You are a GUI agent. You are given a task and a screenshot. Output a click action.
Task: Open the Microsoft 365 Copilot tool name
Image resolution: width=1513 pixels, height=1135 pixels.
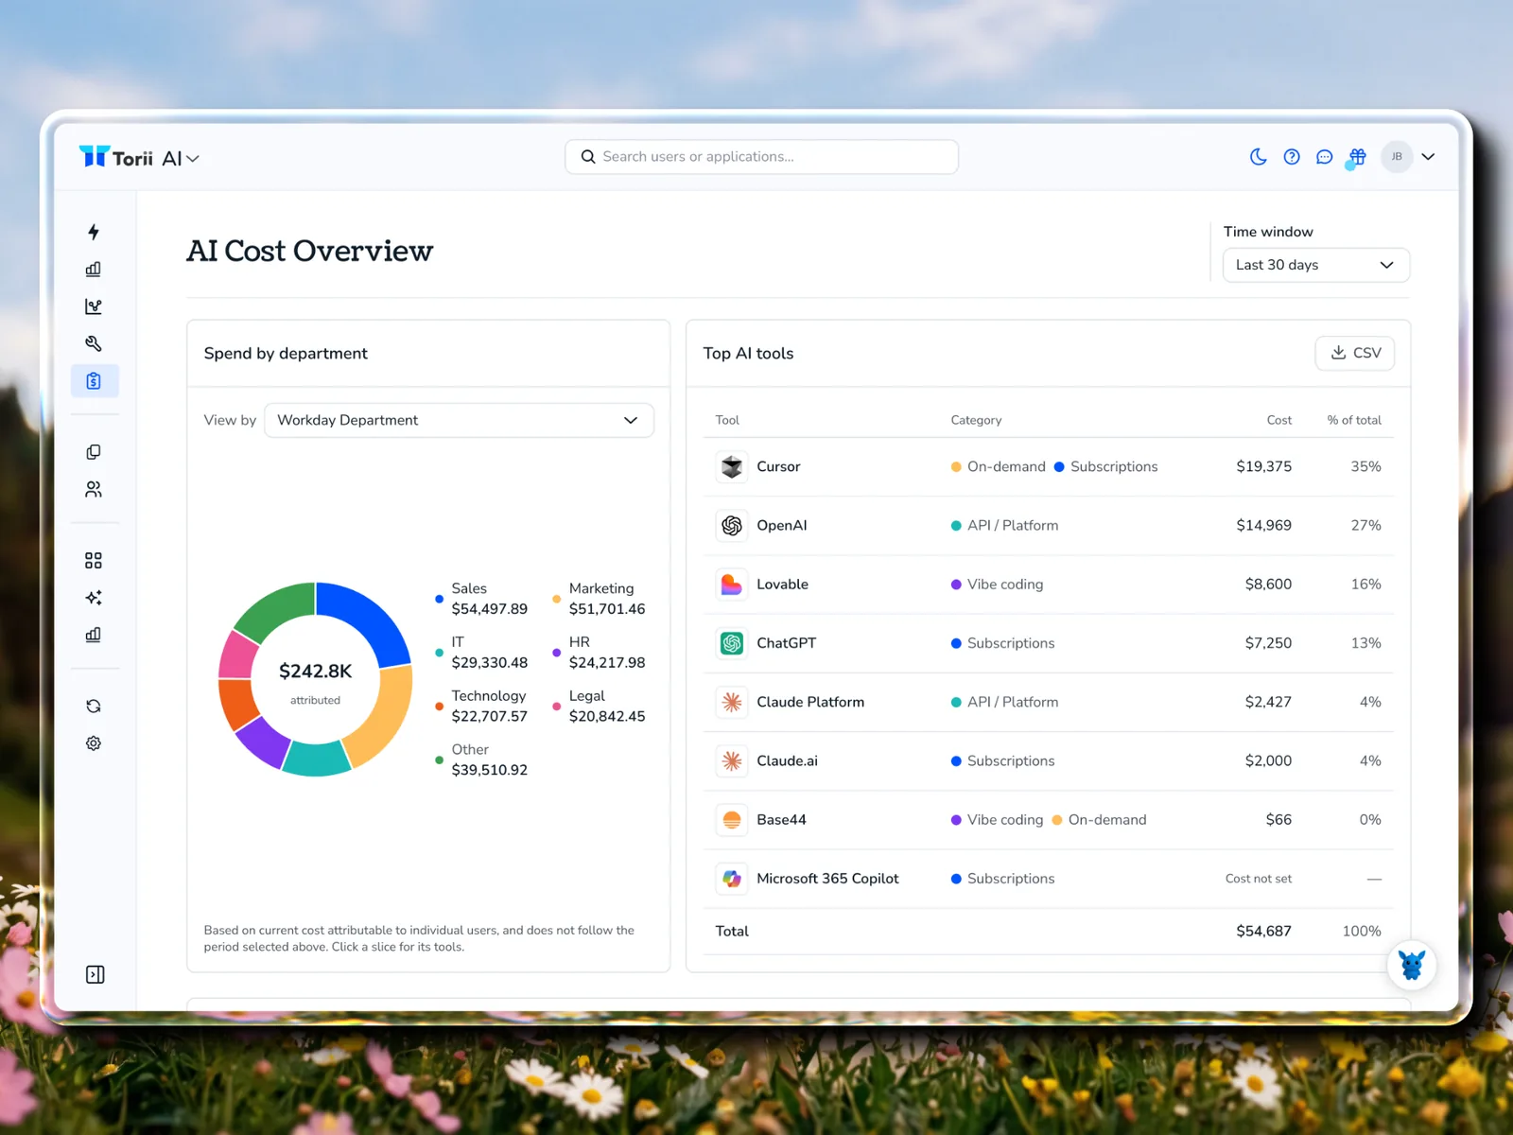[x=827, y=879]
